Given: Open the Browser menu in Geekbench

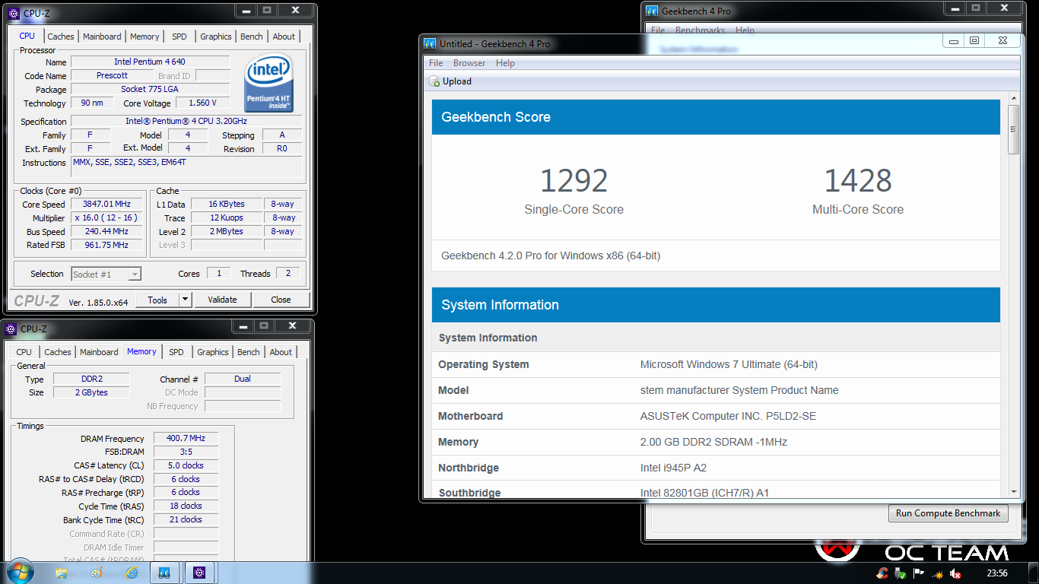Looking at the screenshot, I should [469, 63].
